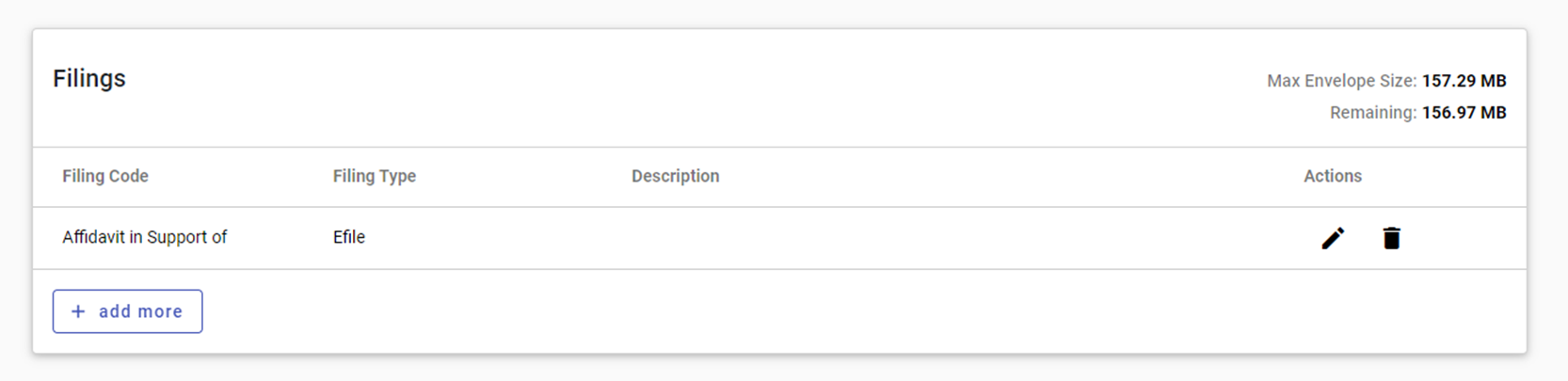Click the 156.97 MB remaining value

click(1464, 113)
